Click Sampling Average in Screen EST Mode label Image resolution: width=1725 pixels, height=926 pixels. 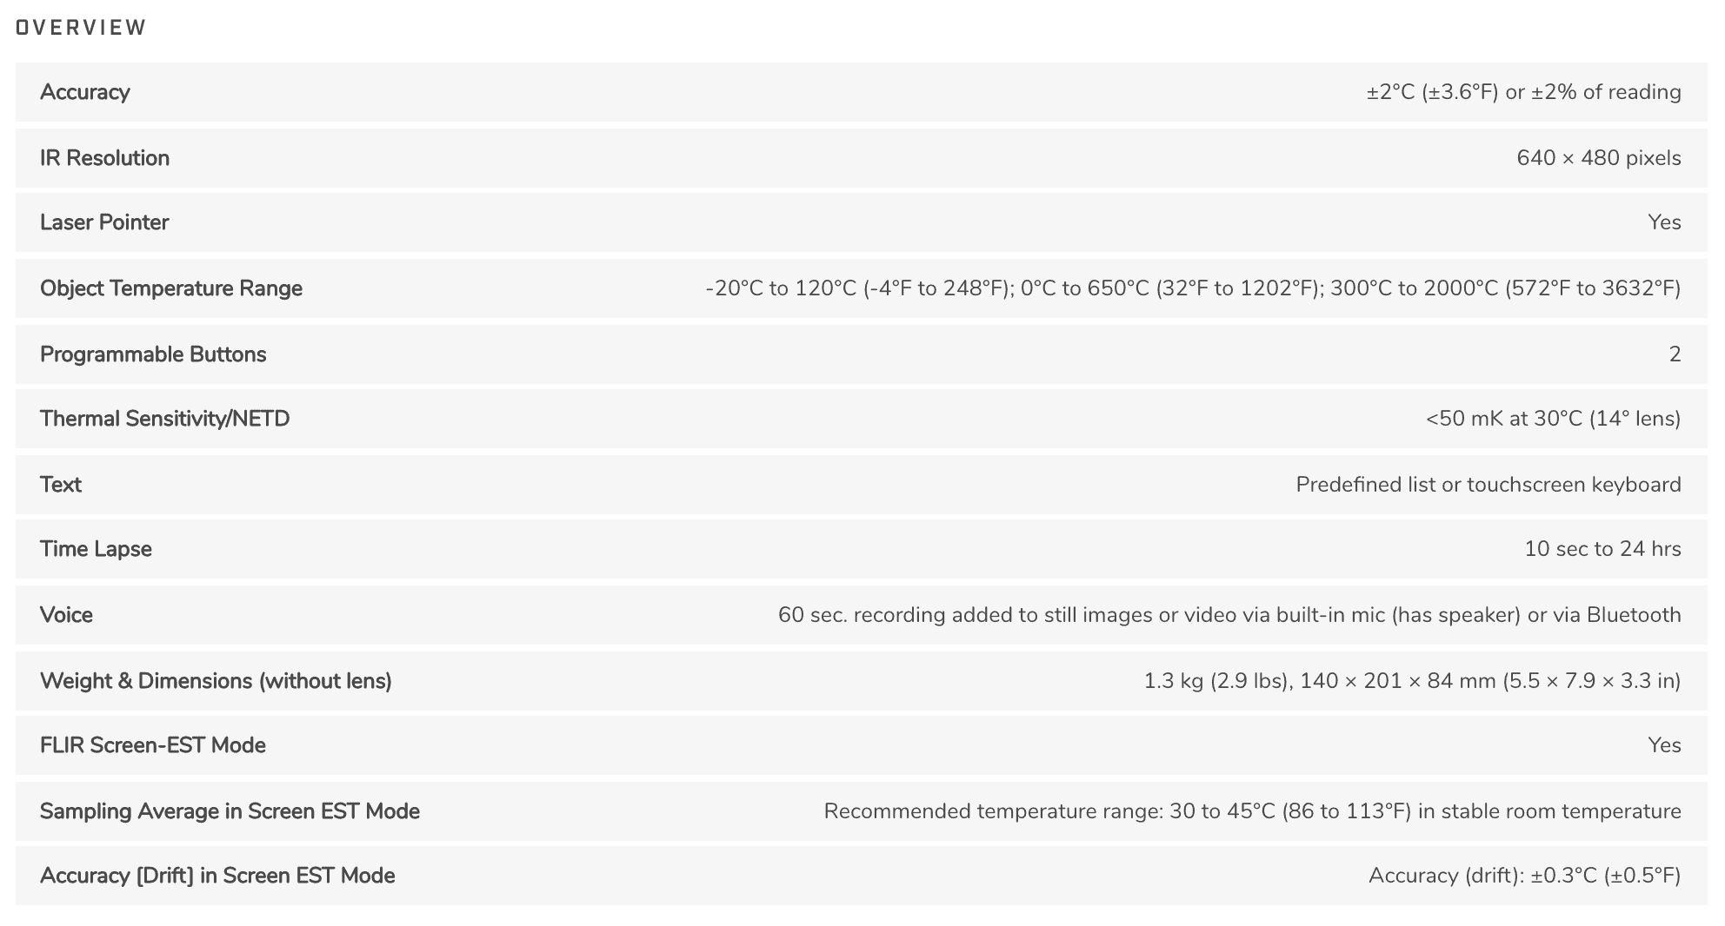coord(230,811)
